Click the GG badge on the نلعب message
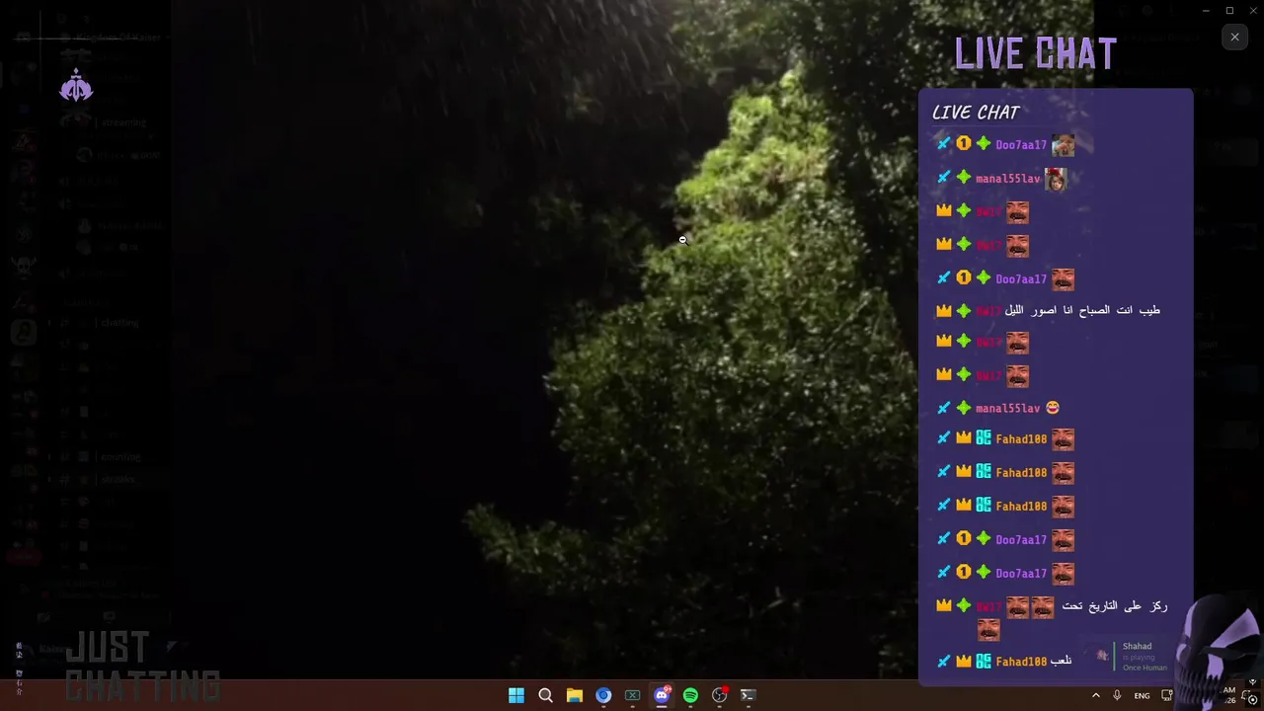The height and width of the screenshot is (711, 1264). pos(984,662)
